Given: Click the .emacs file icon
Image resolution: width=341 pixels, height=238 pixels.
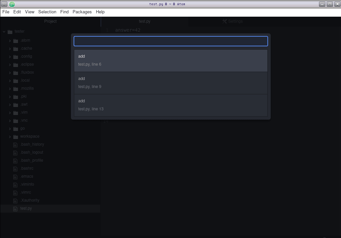Looking at the screenshot, I should coord(15,177).
